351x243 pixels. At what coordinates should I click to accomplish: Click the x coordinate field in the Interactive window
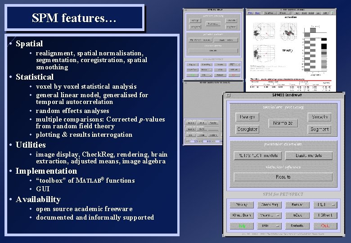pyautogui.click(x=195, y=141)
